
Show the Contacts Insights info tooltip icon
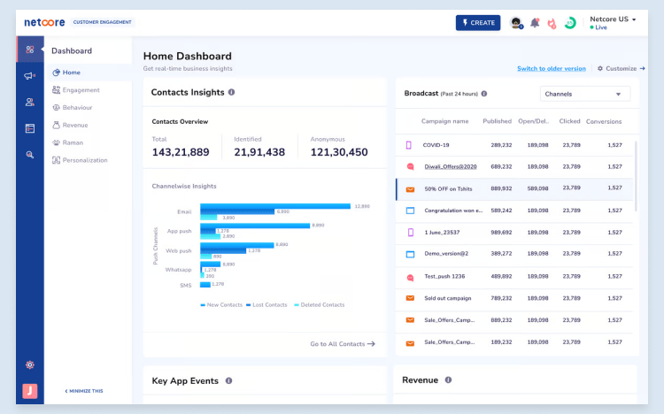pos(232,92)
